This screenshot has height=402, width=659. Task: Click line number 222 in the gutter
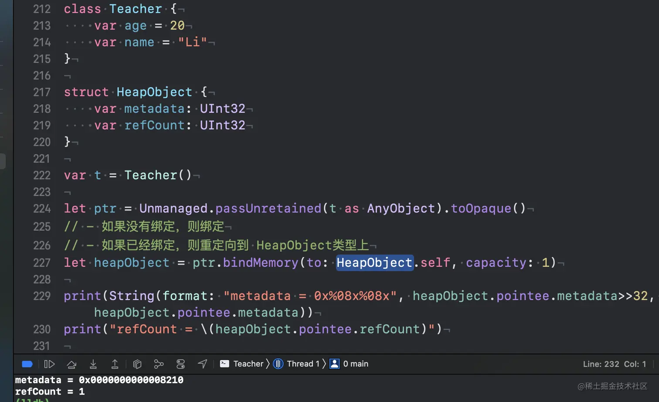click(x=42, y=175)
